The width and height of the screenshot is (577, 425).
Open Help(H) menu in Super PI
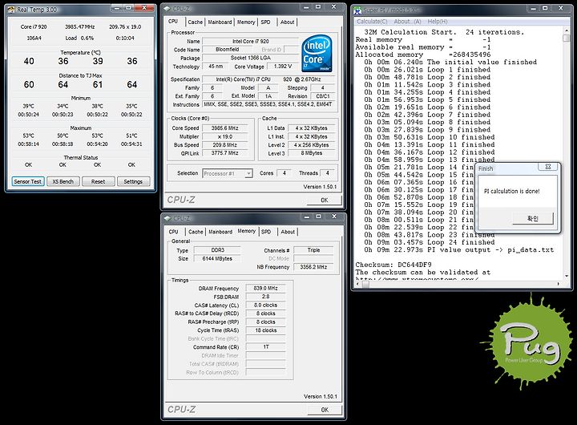438,22
